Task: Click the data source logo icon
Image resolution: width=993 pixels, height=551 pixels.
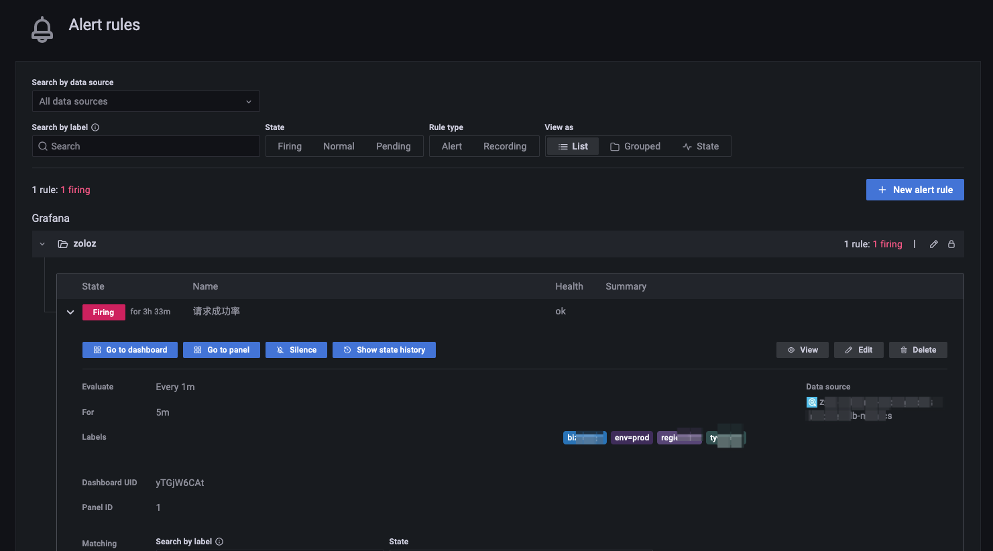Action: [x=812, y=402]
